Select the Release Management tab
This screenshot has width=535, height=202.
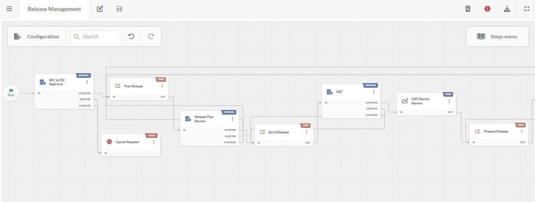click(54, 9)
